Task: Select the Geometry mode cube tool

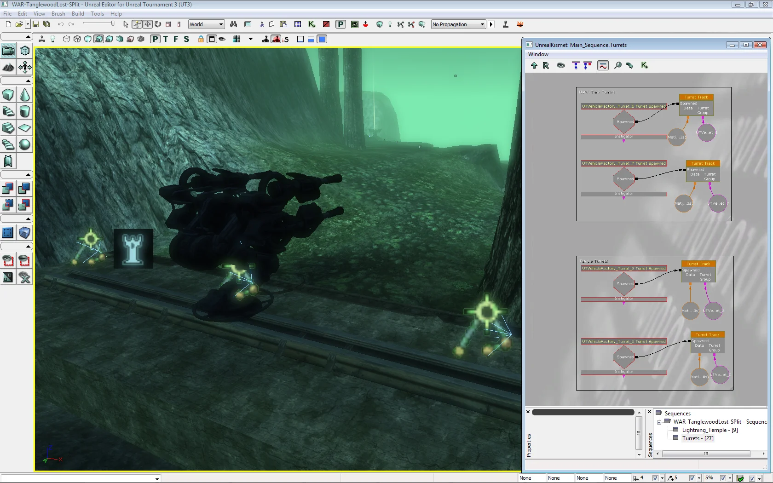Action: click(25, 51)
